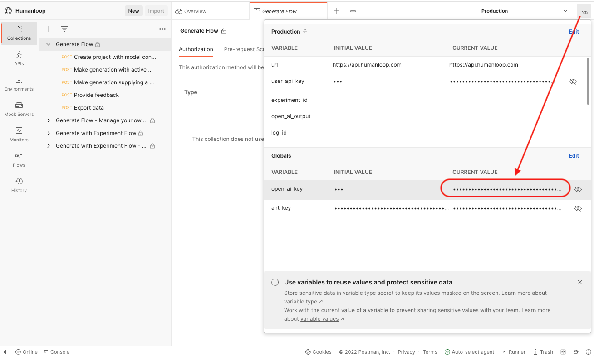
Task: Reveal the ant_key current value
Action: (x=578, y=208)
